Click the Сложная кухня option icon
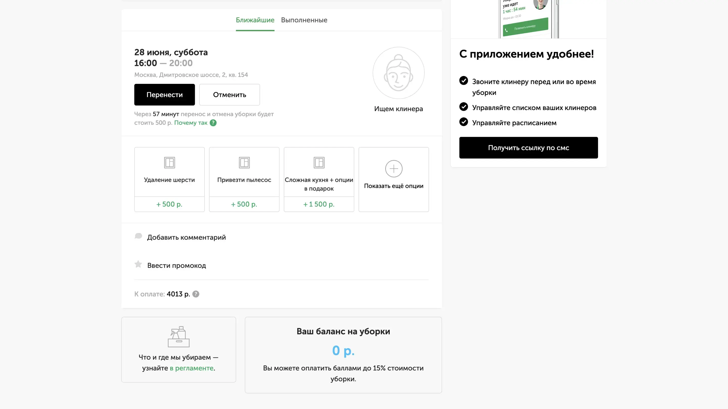This screenshot has width=728, height=409. (319, 163)
